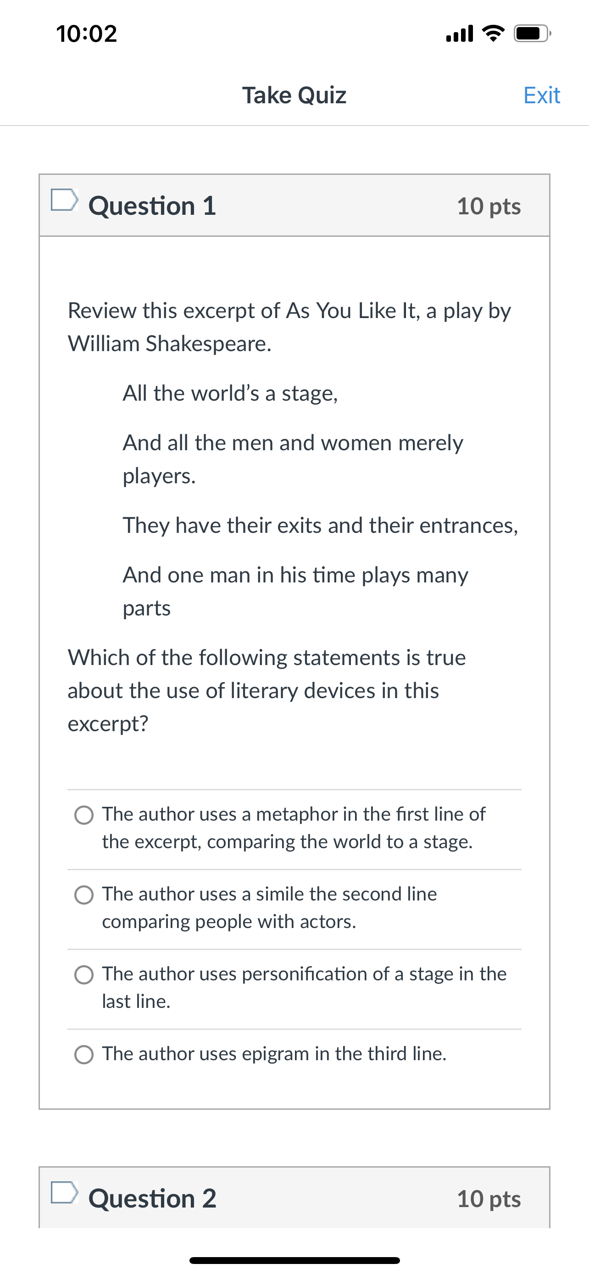Tap the battery indicator icon
Screen dimensions: 589x1275
[x=533, y=34]
